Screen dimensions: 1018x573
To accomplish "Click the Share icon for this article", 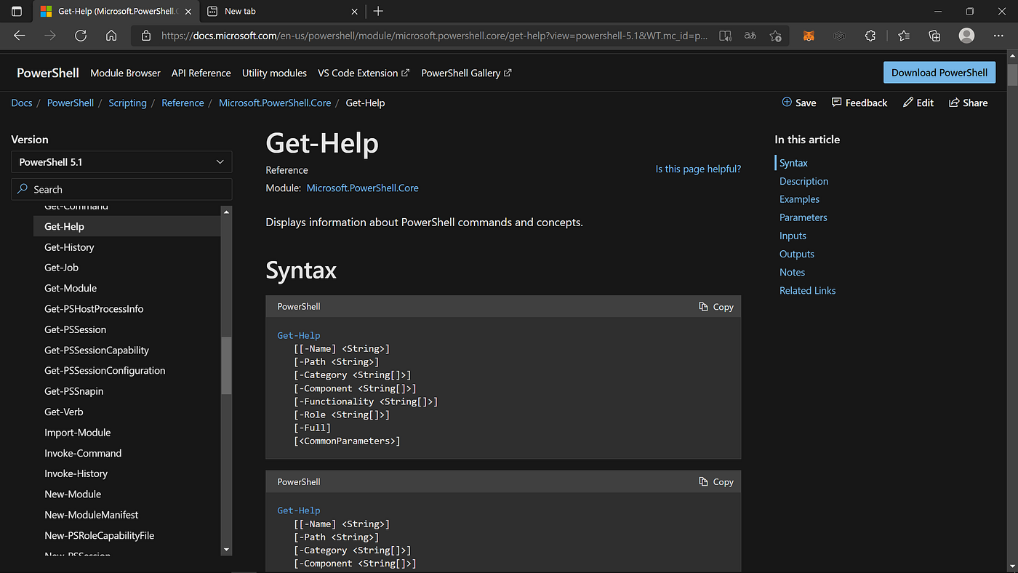I will [968, 103].
